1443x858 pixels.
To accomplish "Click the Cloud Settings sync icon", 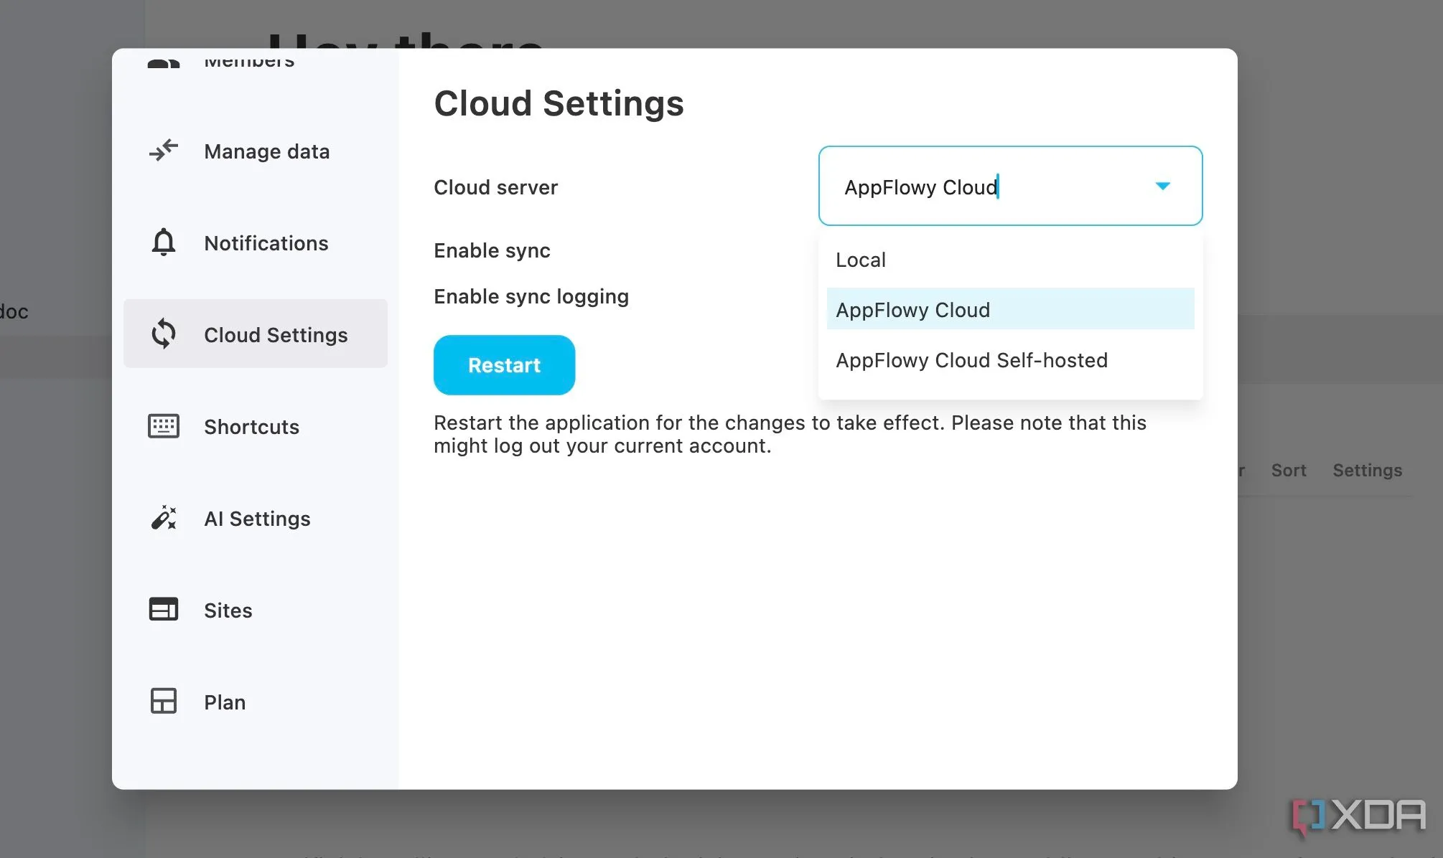I will (164, 334).
